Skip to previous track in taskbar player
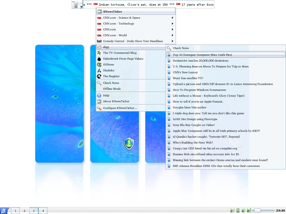 click(232, 211)
